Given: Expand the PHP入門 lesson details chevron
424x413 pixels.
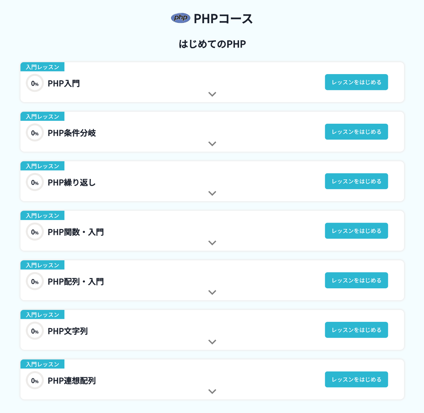Looking at the screenshot, I should (x=212, y=94).
